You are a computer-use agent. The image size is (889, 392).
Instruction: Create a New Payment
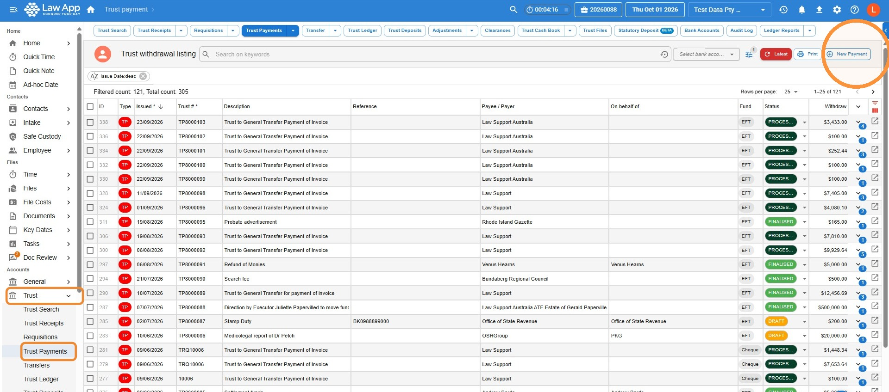tap(847, 54)
